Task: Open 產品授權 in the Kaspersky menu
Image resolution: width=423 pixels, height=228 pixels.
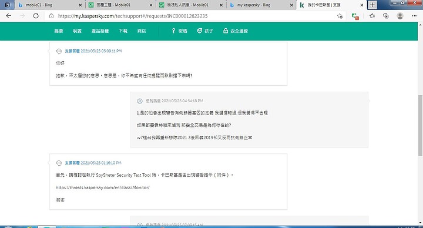Action: (100, 31)
